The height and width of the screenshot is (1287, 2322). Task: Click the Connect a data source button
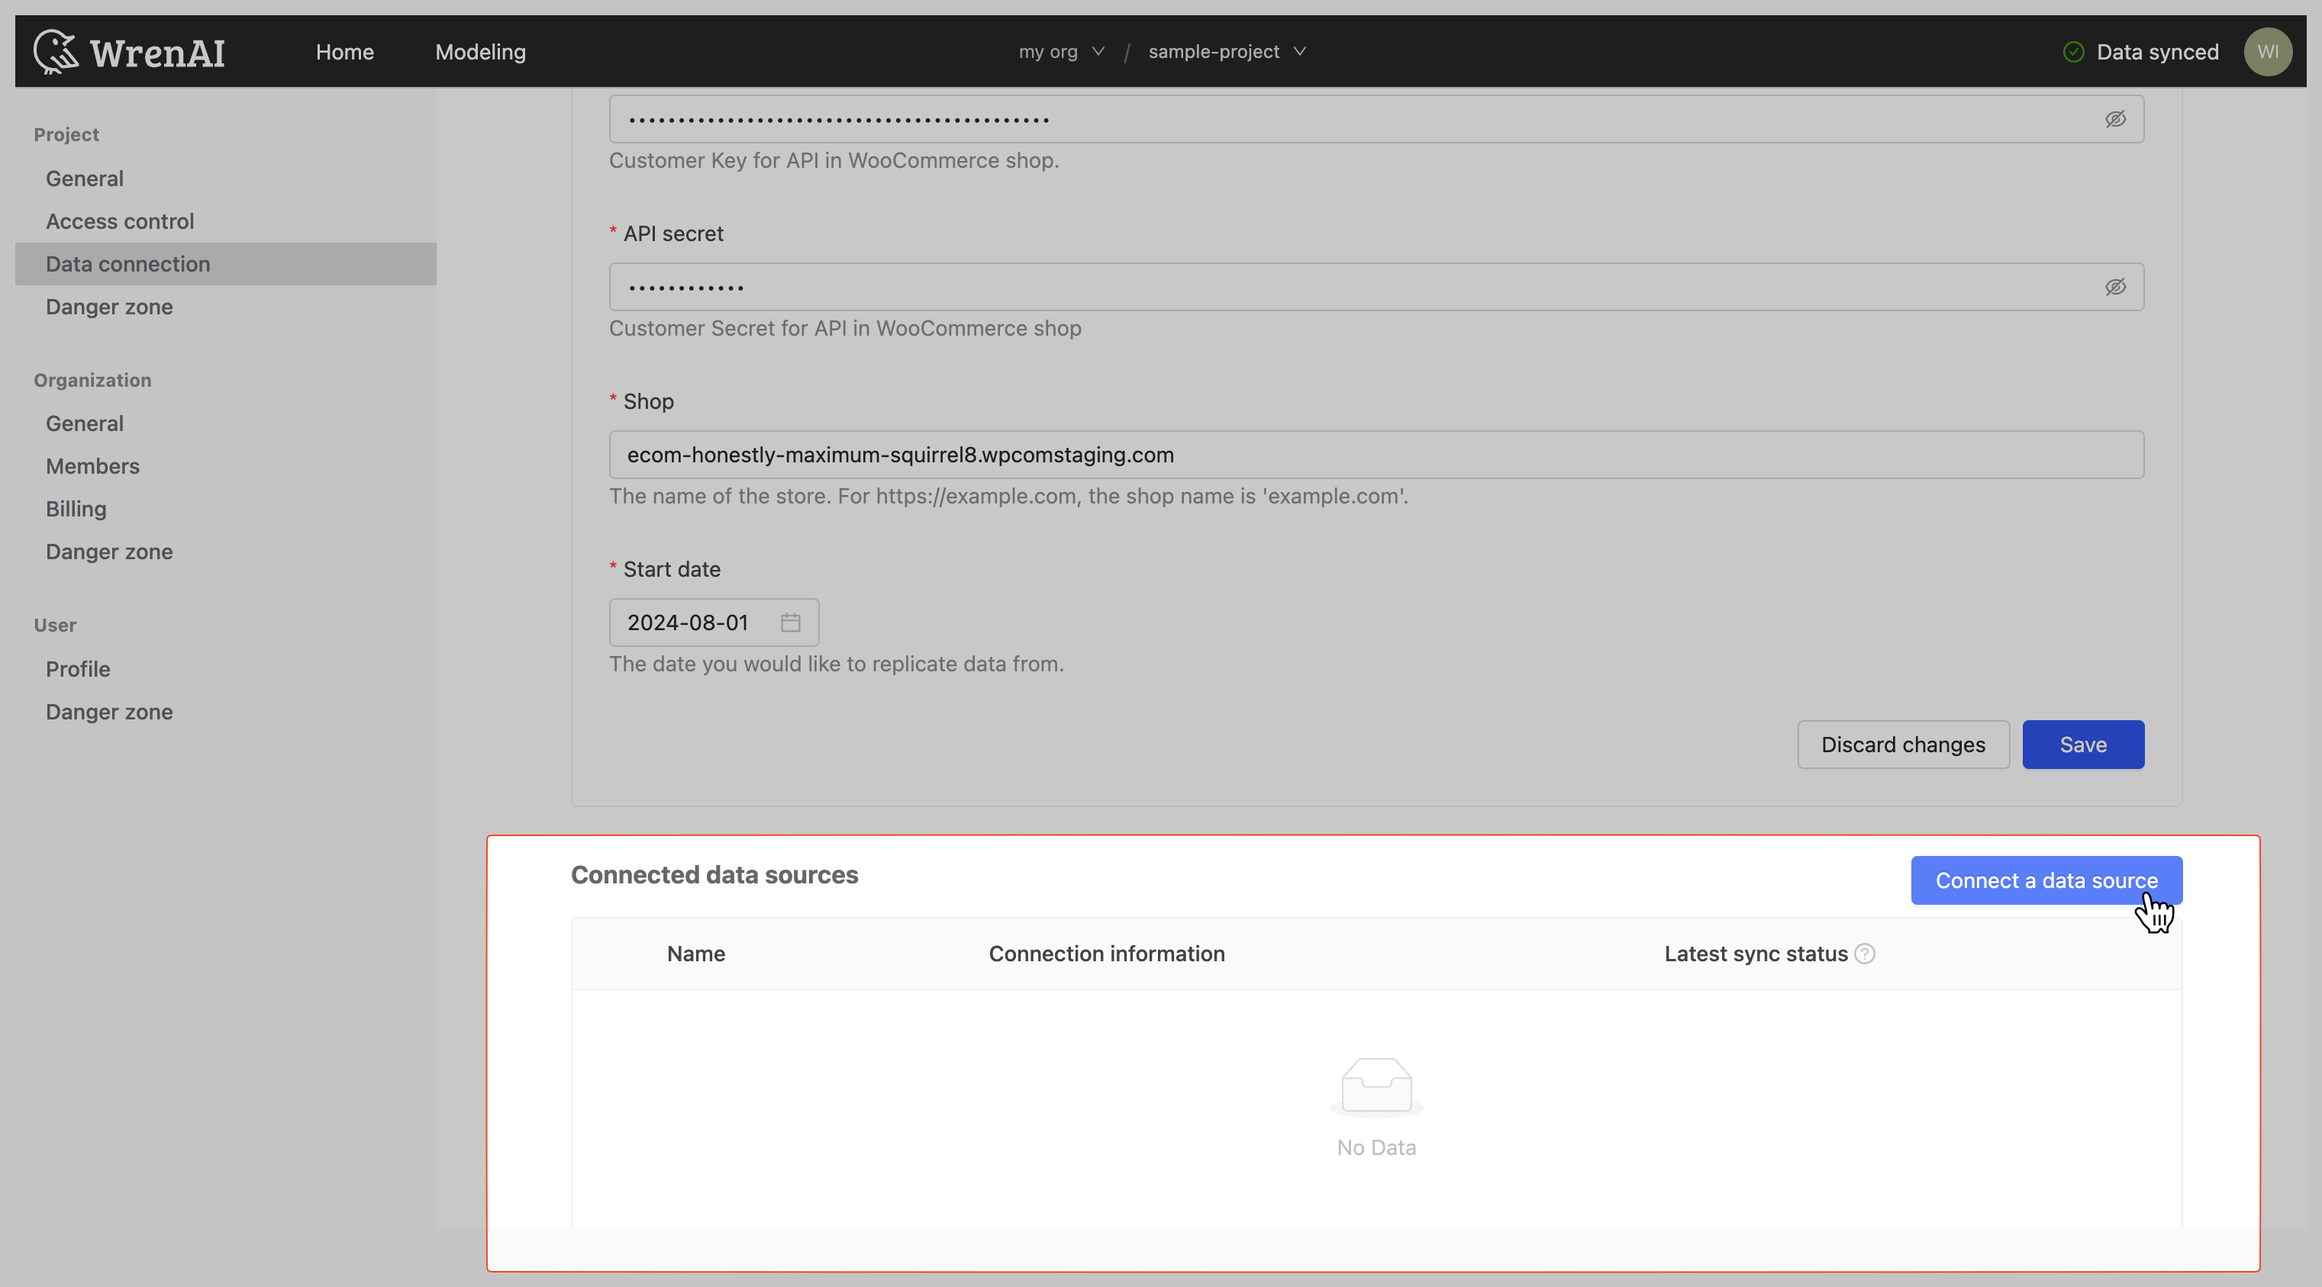(2046, 880)
